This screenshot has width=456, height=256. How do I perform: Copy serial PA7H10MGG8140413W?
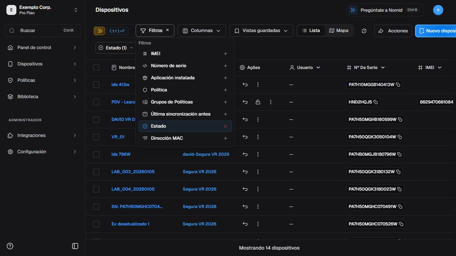(398, 85)
